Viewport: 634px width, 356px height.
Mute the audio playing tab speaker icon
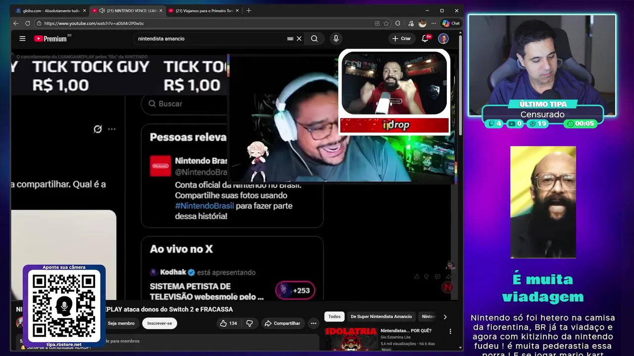[102, 10]
